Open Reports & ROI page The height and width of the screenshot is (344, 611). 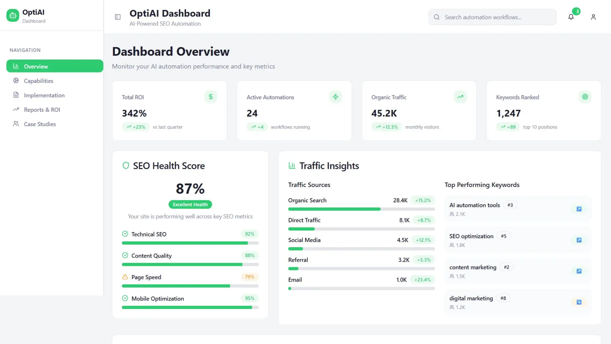[55, 109]
